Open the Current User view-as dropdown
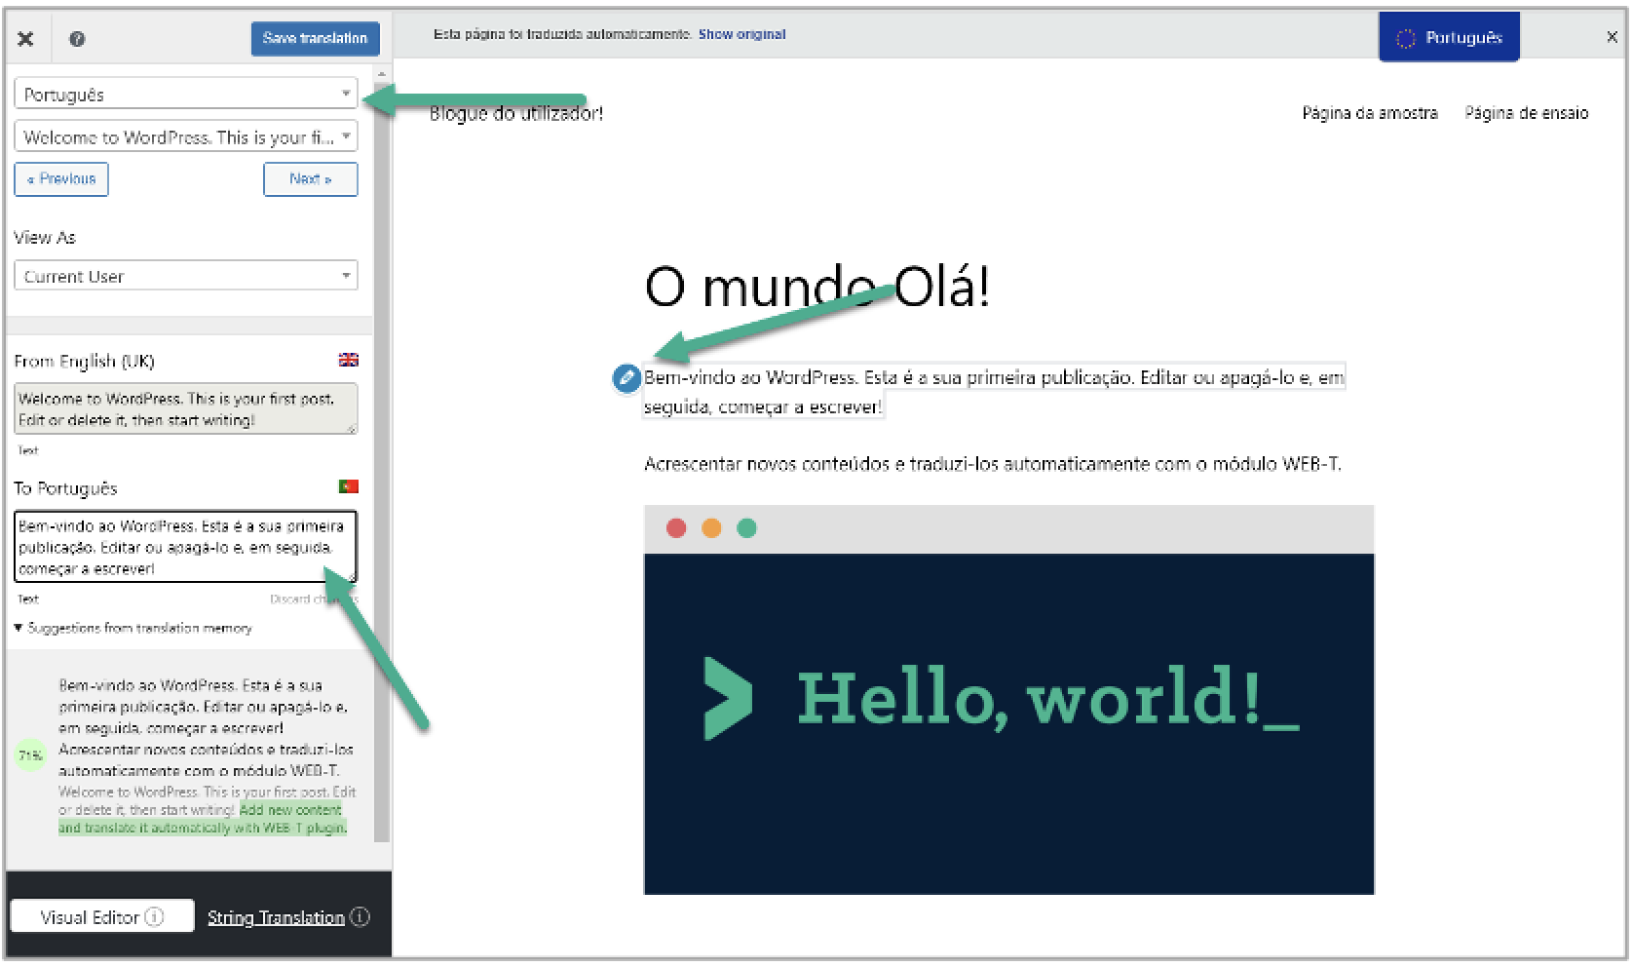Screen dimensions: 1633x967 (186, 276)
